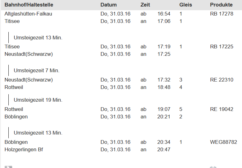
Task: Click the RE 22310 train entry
Action: 221,80
